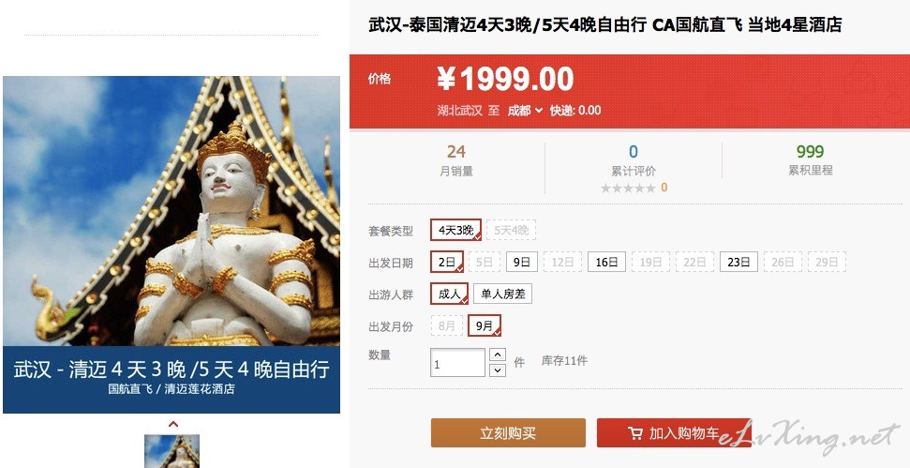Select the 9日 departure date
This screenshot has height=468, width=910.
pyautogui.click(x=522, y=262)
